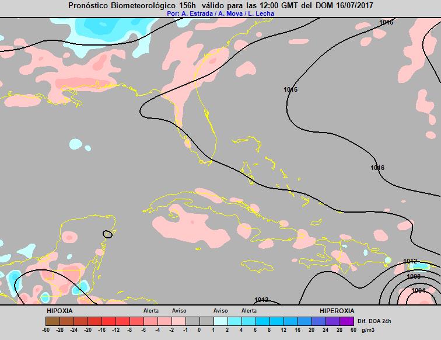
Task: Pick the gray swatch between 0 and 1
Action: [x=206, y=321]
